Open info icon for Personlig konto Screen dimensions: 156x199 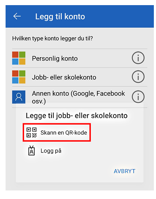tap(138, 58)
